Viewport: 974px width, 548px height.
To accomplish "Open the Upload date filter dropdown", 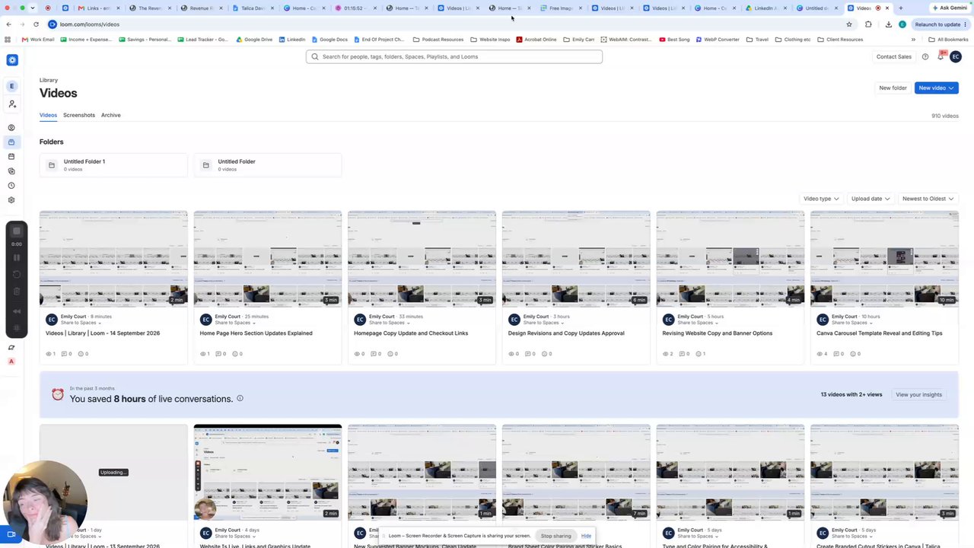I will tap(870, 199).
